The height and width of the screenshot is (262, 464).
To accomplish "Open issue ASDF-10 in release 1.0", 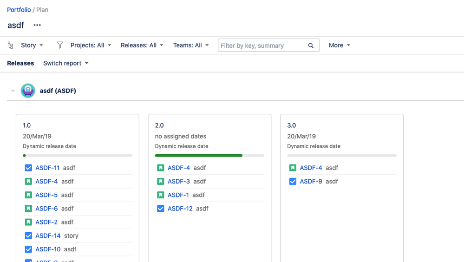I will (x=48, y=249).
